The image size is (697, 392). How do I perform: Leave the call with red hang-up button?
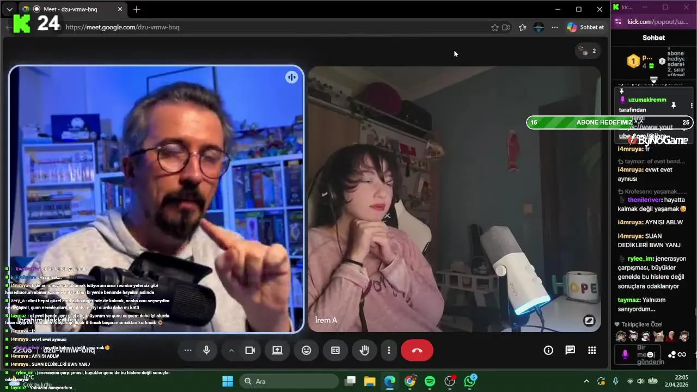(417, 350)
